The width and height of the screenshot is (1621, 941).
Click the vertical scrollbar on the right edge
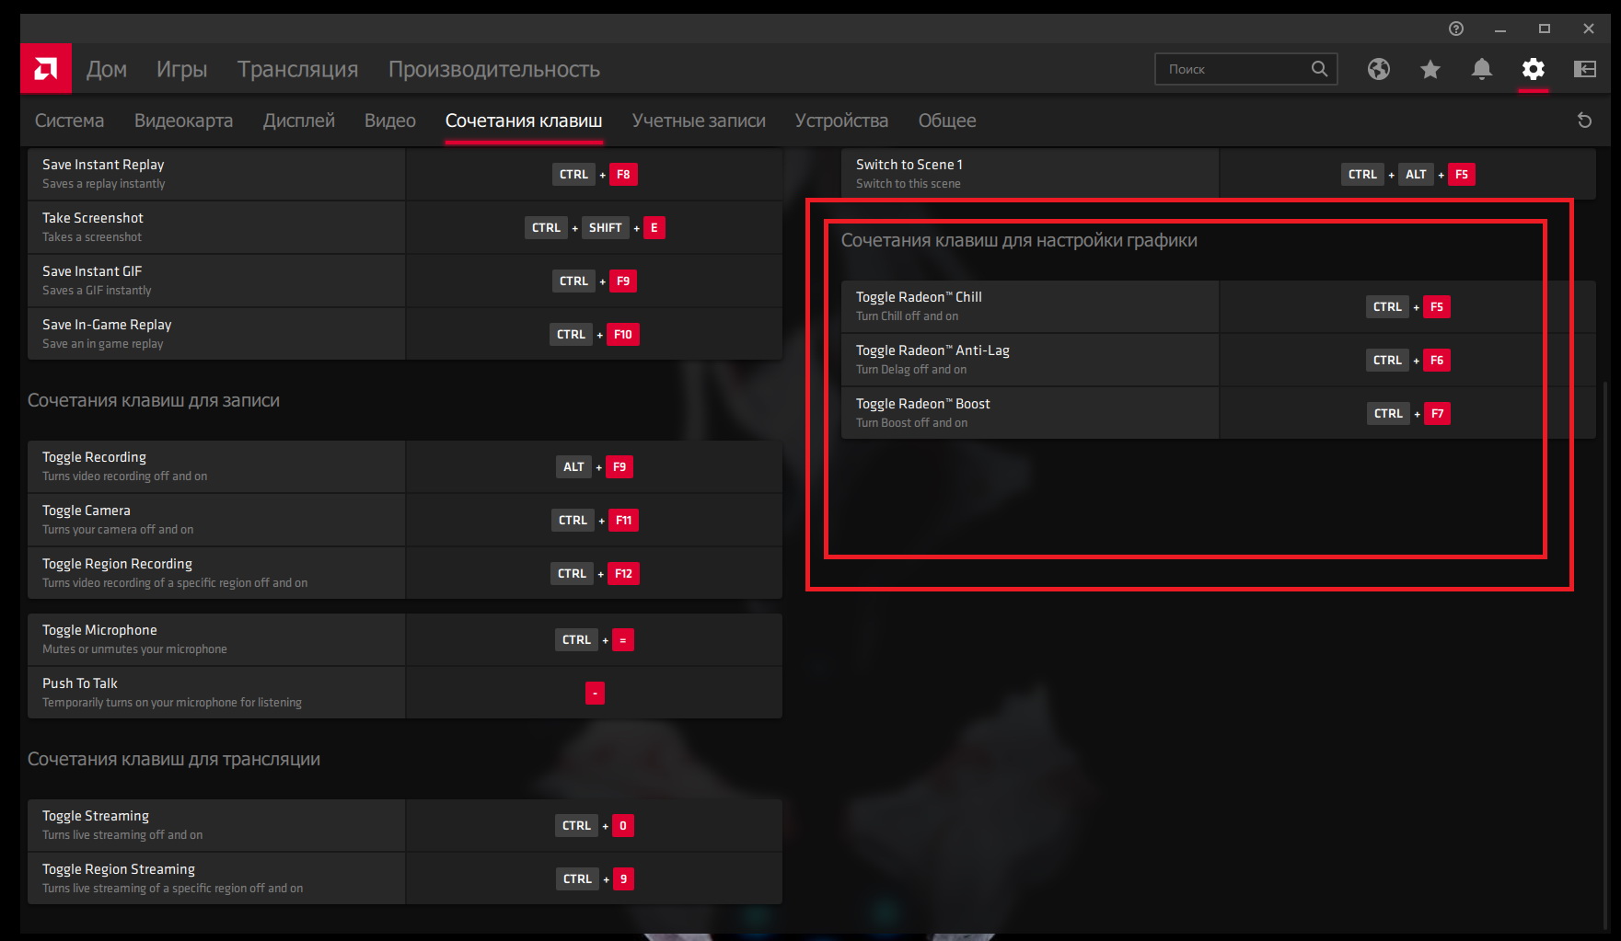click(x=1605, y=655)
